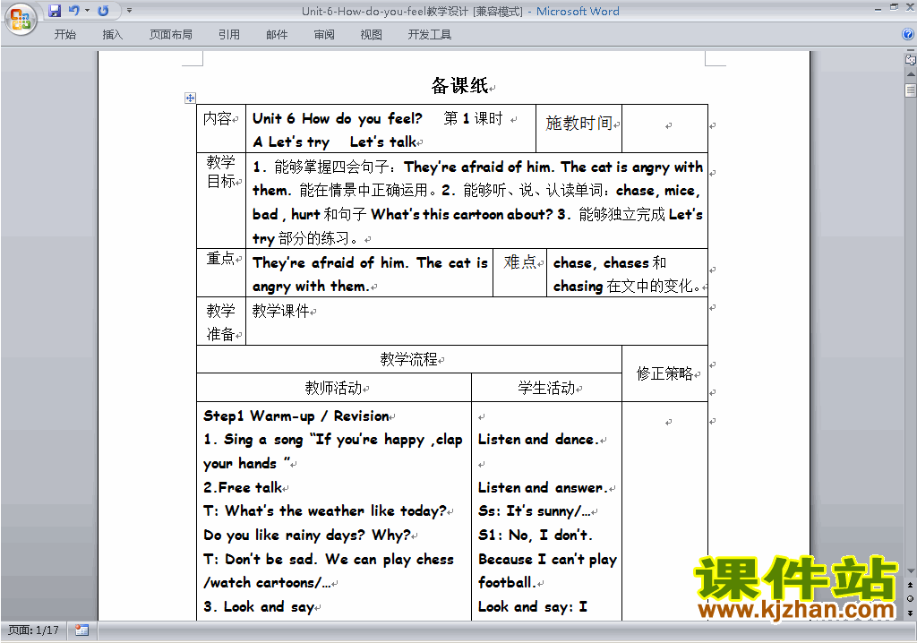This screenshot has height=643, width=917.
Task: Minimize the Word window
Action: pyautogui.click(x=878, y=8)
